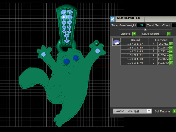Image resolution: width=176 pixels, height=132 pixels.
Task: Click the green arrow on 1.70 X 1.70 row
Action: (x=171, y=63)
